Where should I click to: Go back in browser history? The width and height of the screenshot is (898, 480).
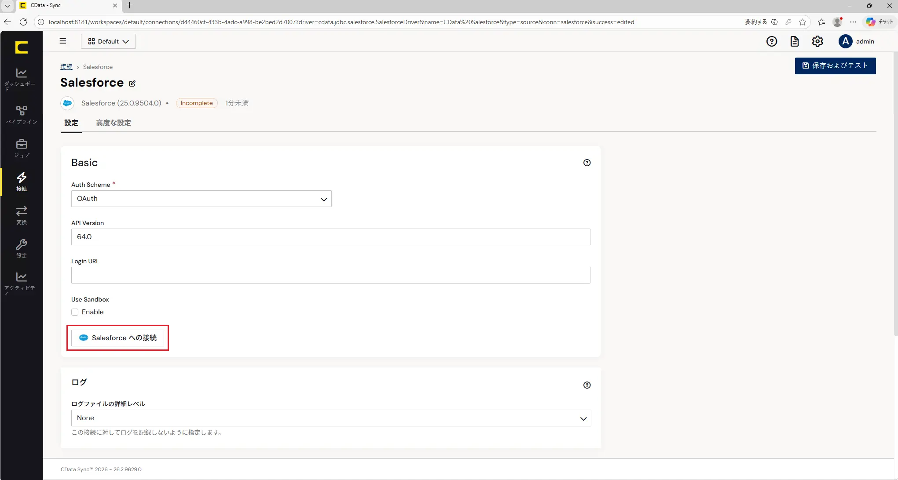point(7,22)
